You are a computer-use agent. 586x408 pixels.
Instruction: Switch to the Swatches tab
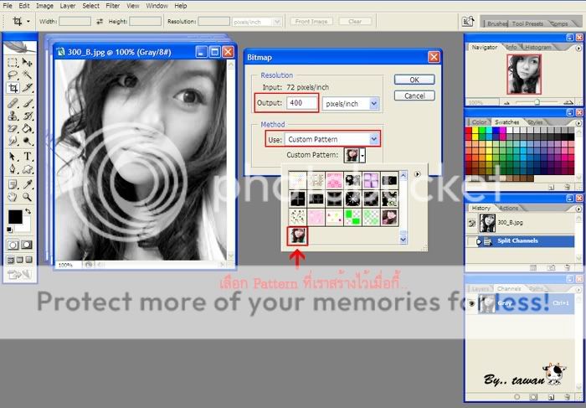click(506, 122)
